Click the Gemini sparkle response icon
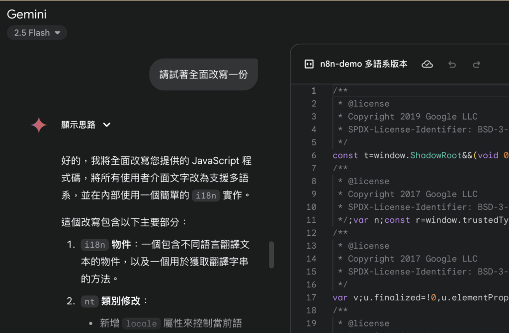Viewport: 509px width, 333px height. (39, 125)
